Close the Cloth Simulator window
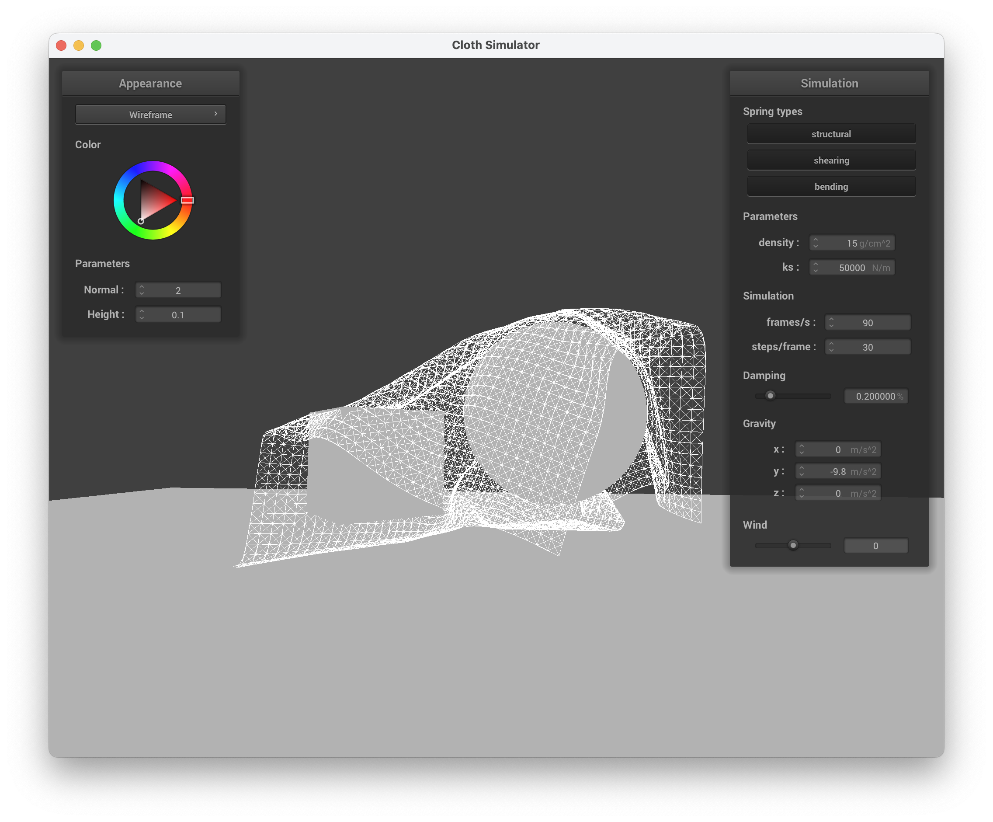Viewport: 993px width, 822px height. 62,45
